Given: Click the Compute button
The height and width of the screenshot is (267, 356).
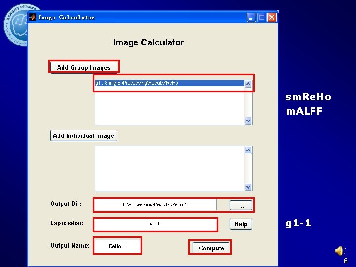Looking at the screenshot, I should pyautogui.click(x=211, y=248).
